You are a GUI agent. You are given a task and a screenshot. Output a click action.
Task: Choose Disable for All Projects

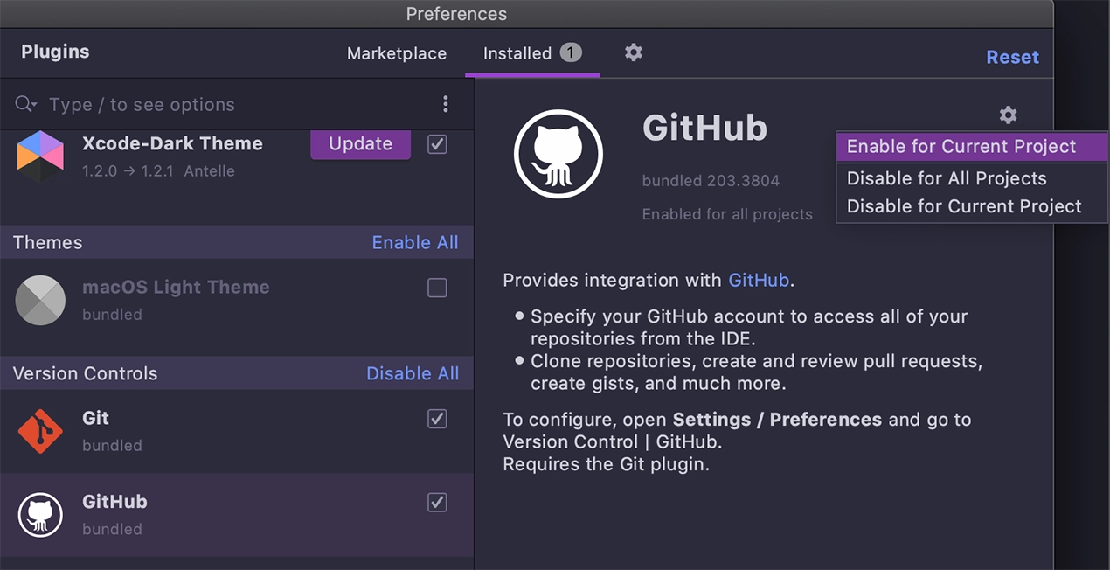pos(972,178)
